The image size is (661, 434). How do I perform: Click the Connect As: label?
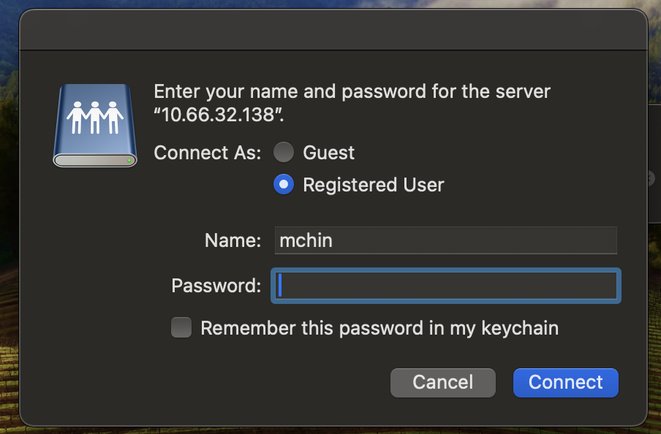coord(208,153)
